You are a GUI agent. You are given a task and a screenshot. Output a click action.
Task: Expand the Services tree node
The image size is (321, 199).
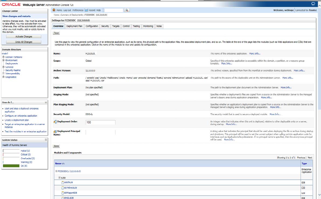(x=3, y=67)
